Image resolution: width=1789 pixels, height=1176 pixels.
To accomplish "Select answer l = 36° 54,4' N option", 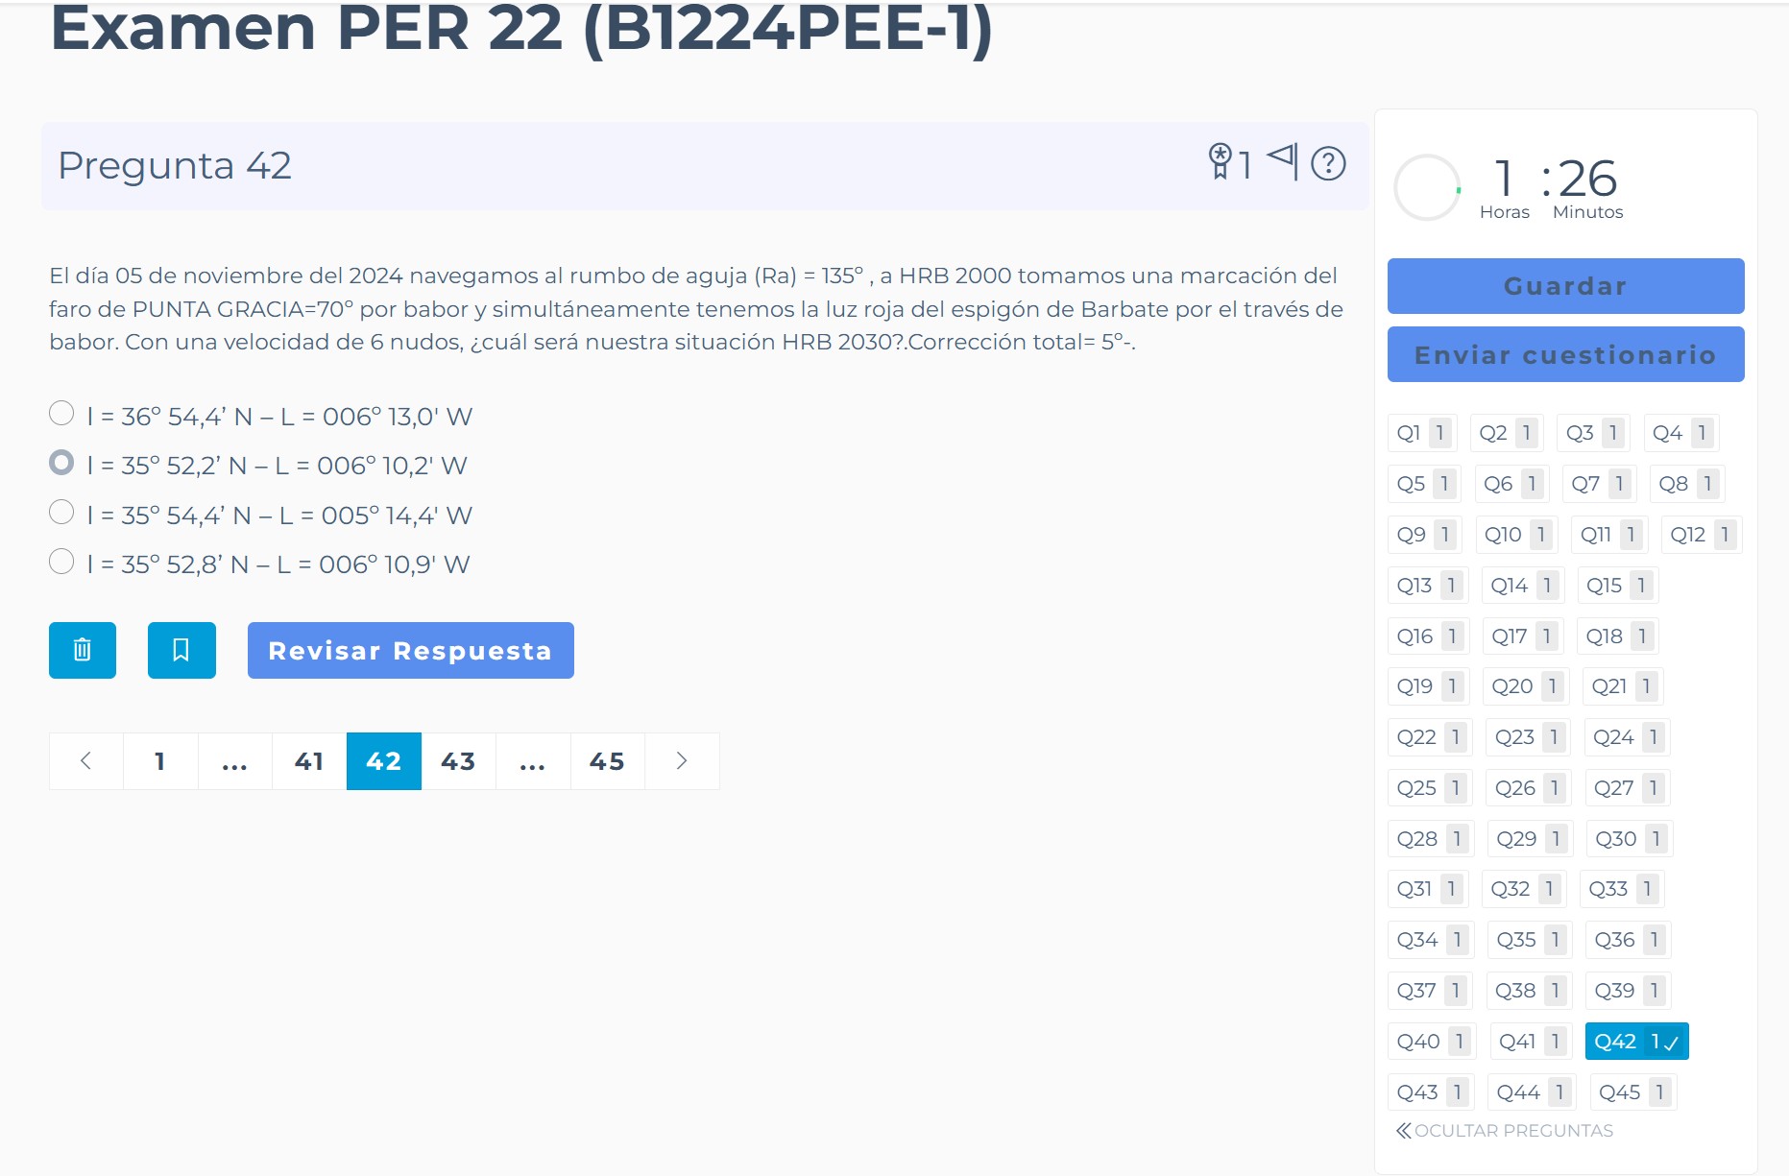I will pyautogui.click(x=61, y=414).
